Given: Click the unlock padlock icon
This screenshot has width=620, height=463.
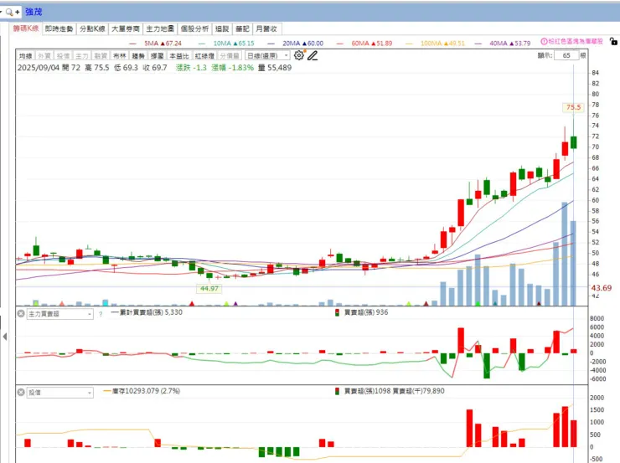Looking at the screenshot, I should [x=613, y=41].
